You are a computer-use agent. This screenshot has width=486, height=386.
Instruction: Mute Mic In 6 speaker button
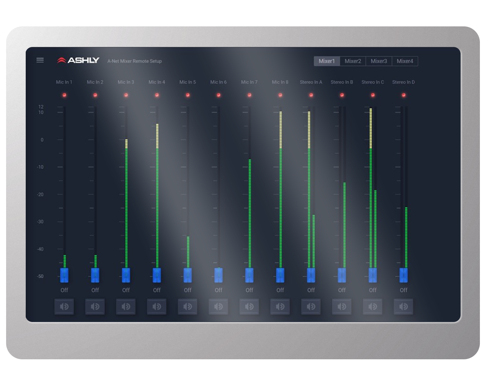[x=218, y=307]
